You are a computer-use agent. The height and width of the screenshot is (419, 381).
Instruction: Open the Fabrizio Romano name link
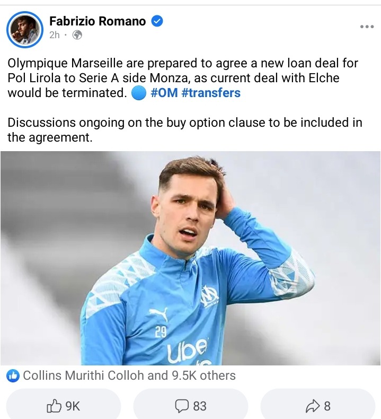tap(98, 21)
